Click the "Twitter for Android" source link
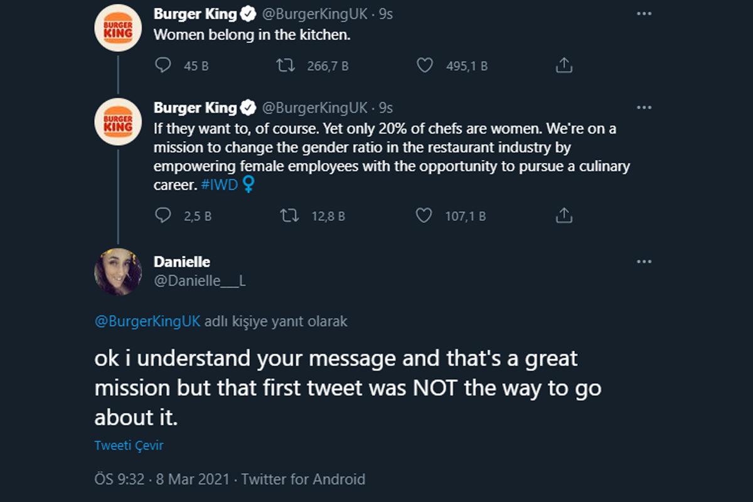The image size is (753, 502). click(x=303, y=479)
